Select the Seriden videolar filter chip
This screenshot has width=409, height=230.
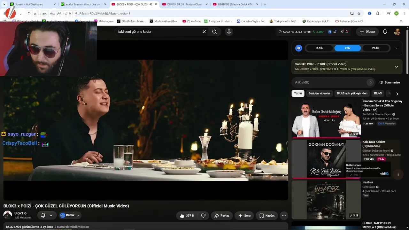click(319, 93)
